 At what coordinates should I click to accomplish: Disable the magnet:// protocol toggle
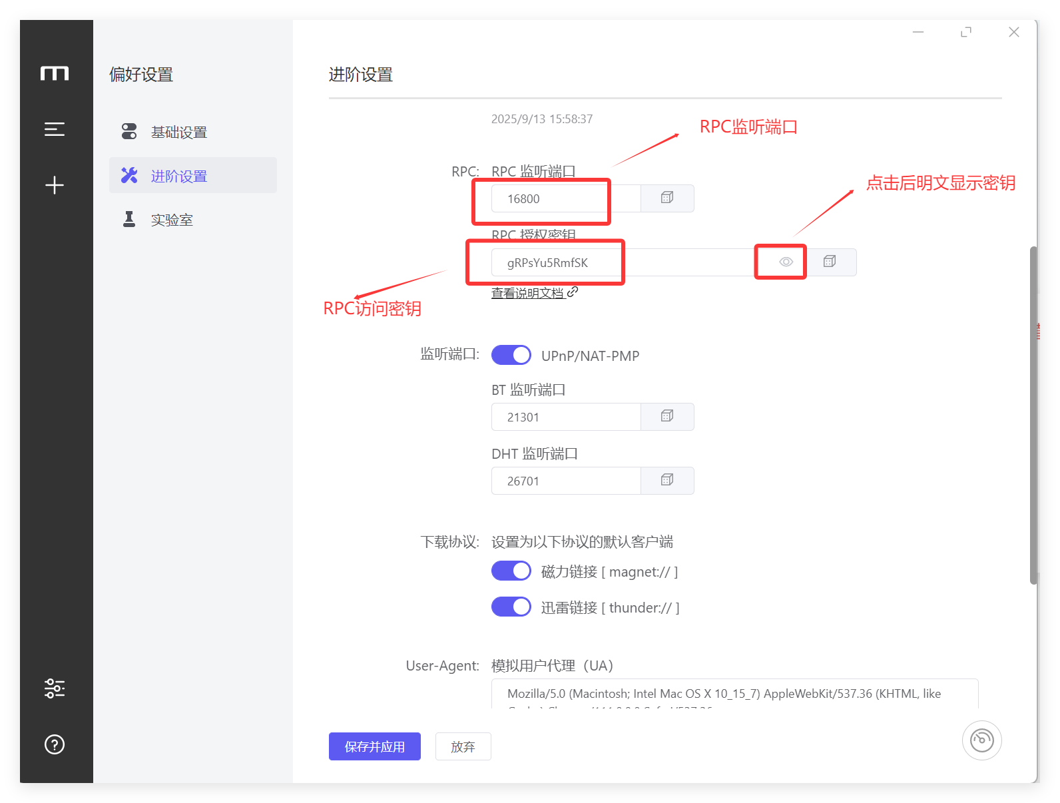pos(511,571)
